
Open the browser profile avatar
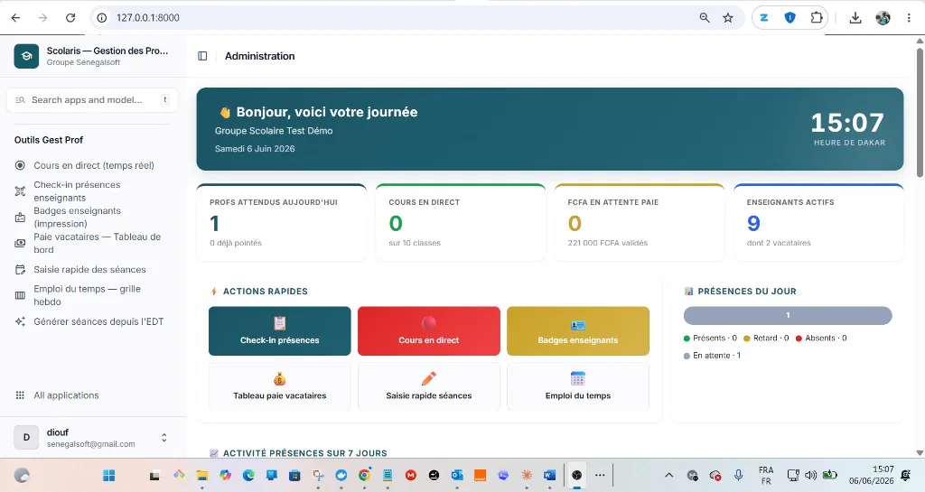(883, 18)
